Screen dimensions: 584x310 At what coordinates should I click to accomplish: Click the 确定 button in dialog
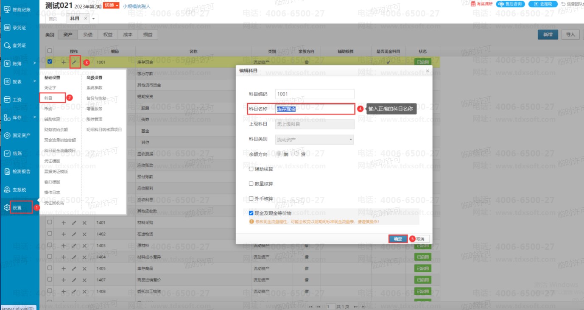coord(398,239)
